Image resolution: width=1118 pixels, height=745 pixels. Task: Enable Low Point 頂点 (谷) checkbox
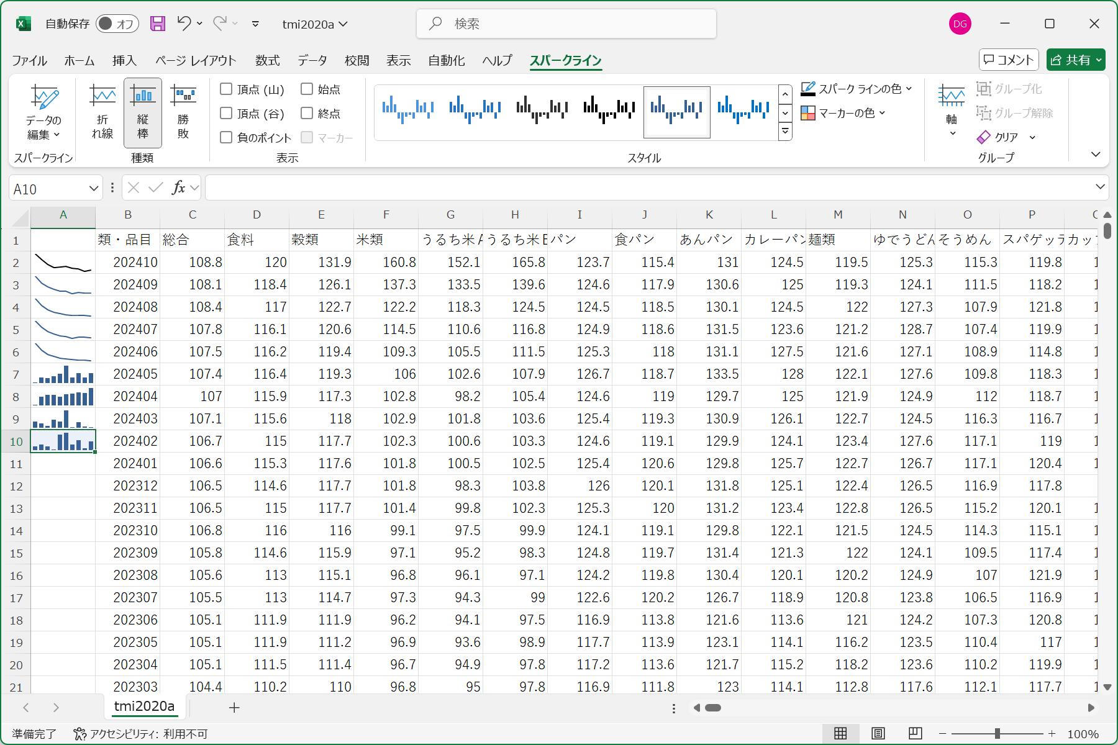point(226,113)
